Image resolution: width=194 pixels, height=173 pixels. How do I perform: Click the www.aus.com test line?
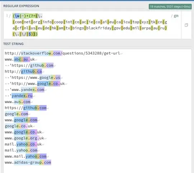18,102
